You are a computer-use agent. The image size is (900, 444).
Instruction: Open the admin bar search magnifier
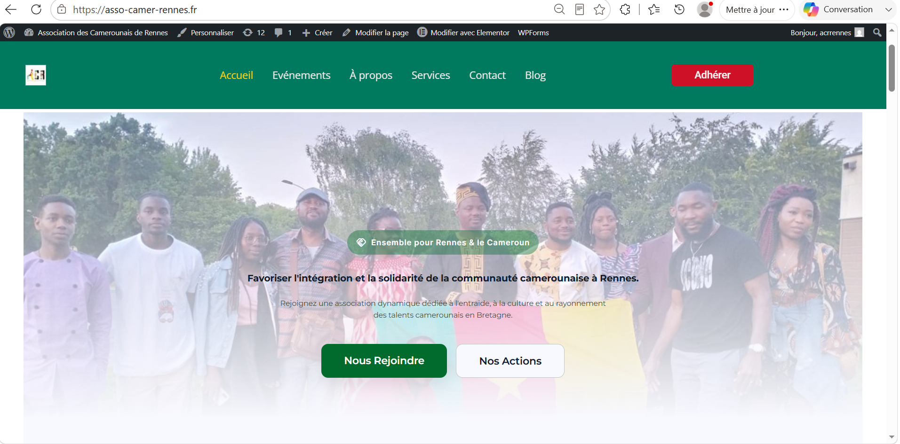pyautogui.click(x=877, y=32)
